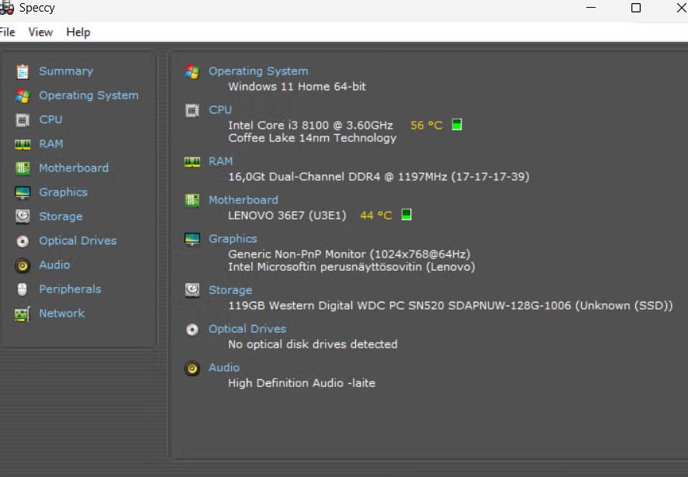Show the Motherboard sidebar section

point(74,168)
